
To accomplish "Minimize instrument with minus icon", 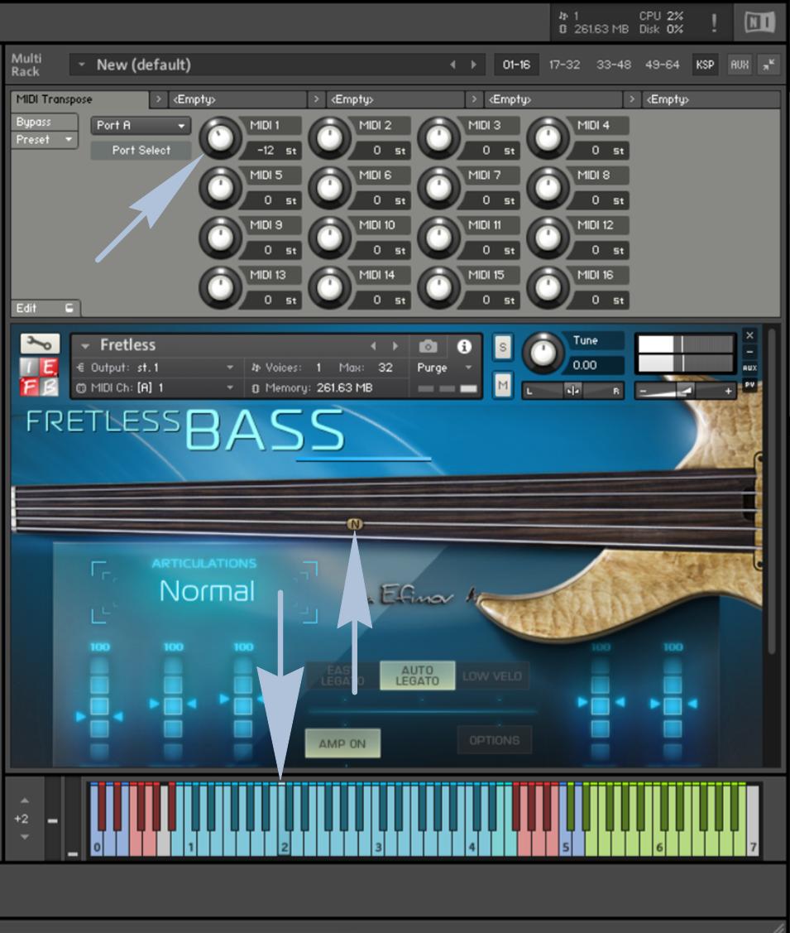I will tap(749, 352).
